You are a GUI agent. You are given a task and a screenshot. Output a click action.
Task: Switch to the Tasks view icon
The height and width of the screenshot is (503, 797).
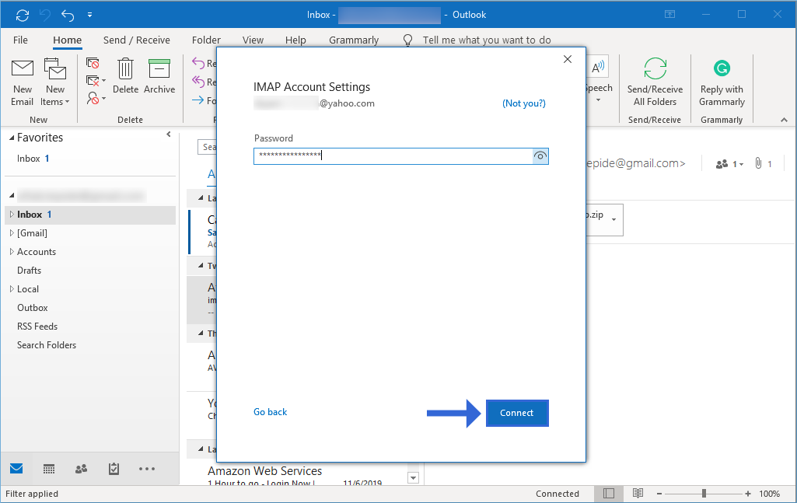tap(114, 469)
